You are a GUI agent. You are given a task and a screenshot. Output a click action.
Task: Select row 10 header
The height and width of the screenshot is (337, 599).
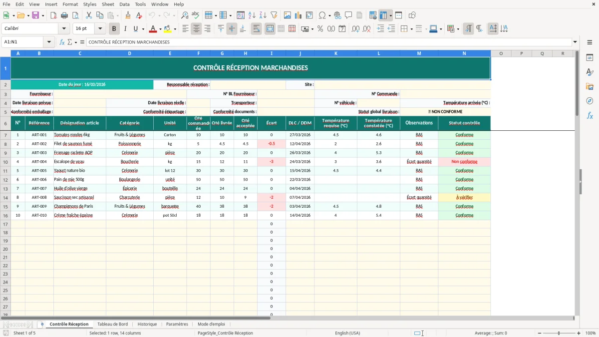[5, 162]
